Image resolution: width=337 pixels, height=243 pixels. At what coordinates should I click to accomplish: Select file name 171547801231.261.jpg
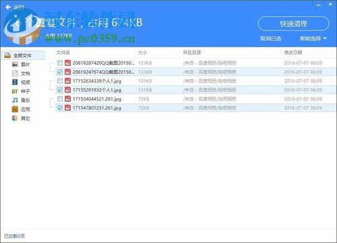coord(97,108)
